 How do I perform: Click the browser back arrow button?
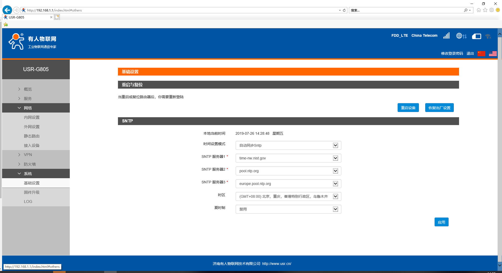[7, 10]
